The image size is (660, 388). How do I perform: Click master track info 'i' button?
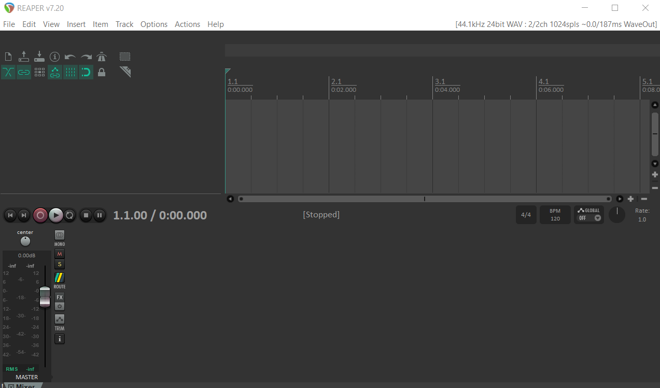point(60,339)
